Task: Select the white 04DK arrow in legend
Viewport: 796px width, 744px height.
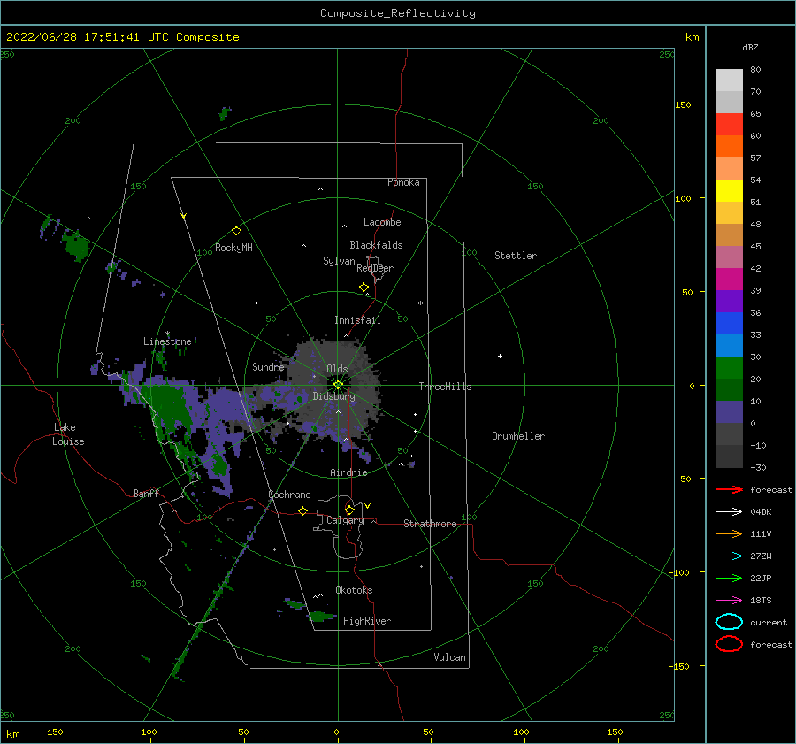Action: point(729,511)
